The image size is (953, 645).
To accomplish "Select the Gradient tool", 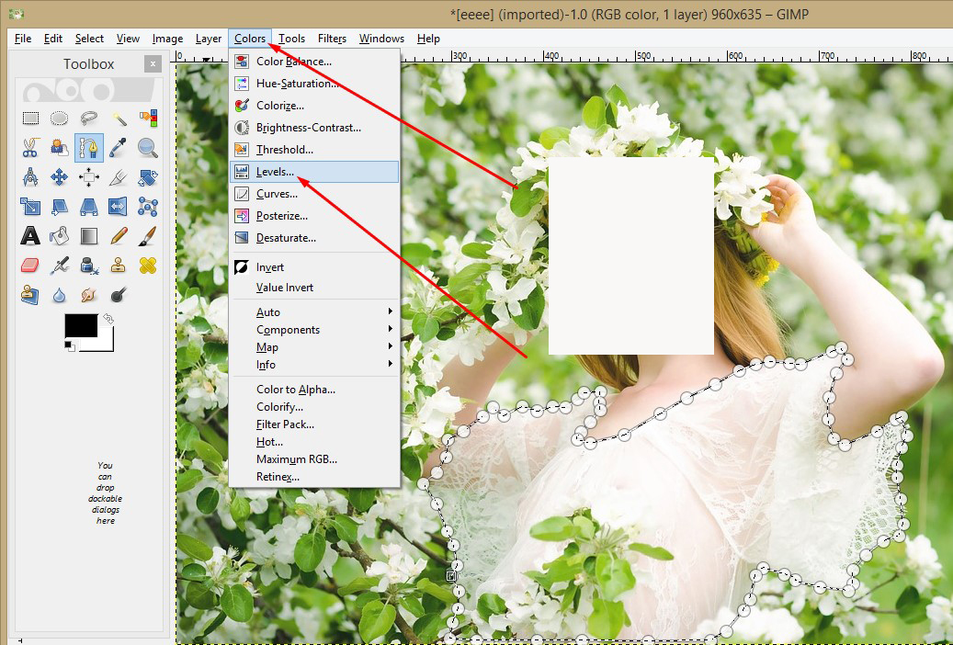I will tap(87, 236).
